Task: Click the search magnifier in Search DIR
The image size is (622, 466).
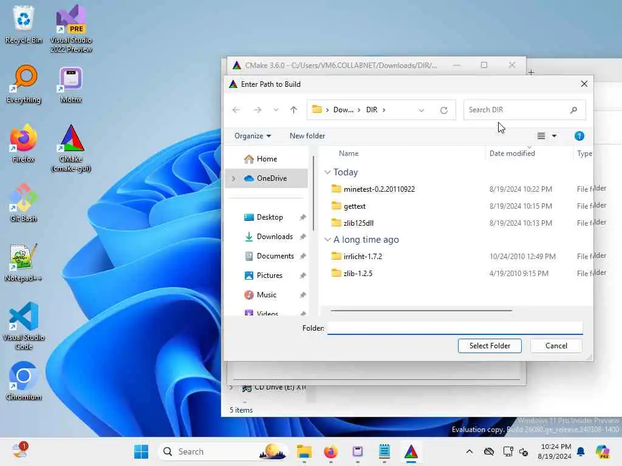Action: (x=573, y=110)
